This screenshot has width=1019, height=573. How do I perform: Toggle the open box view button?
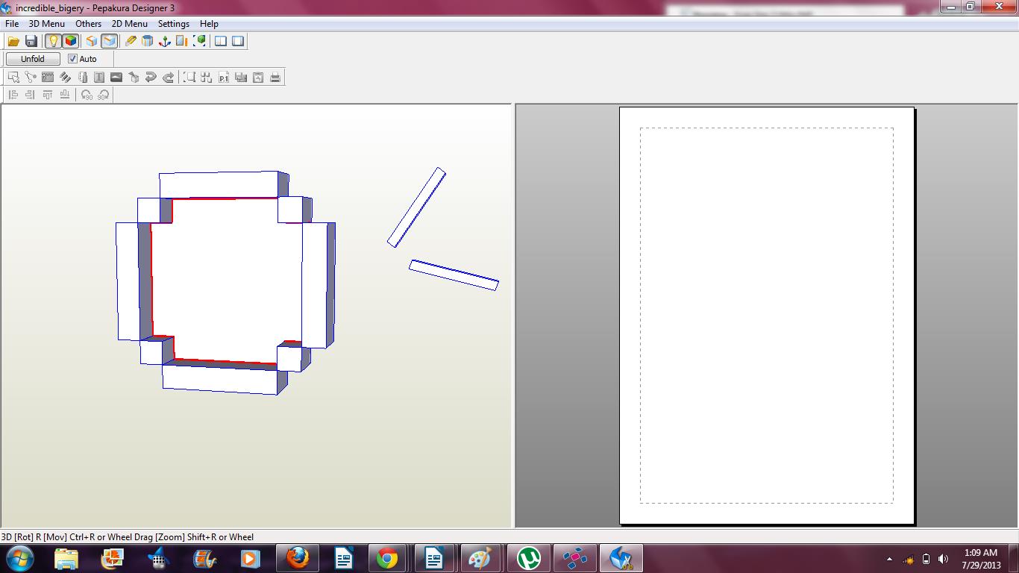click(x=109, y=41)
